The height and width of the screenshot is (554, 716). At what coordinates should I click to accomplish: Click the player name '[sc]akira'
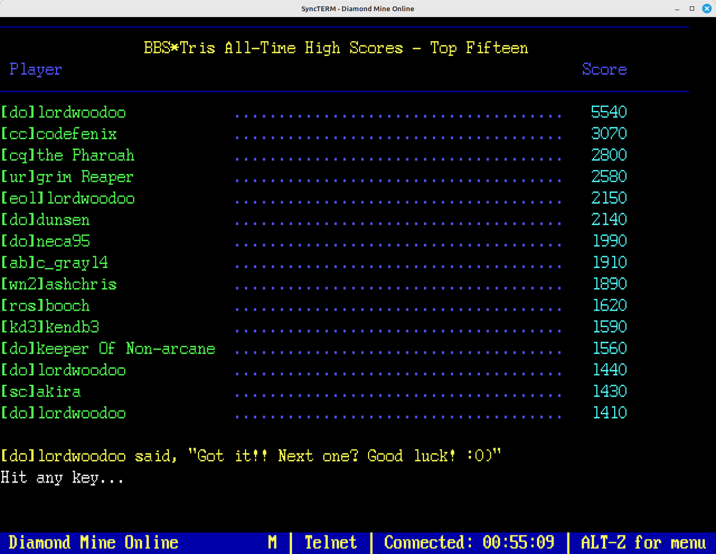tap(41, 392)
